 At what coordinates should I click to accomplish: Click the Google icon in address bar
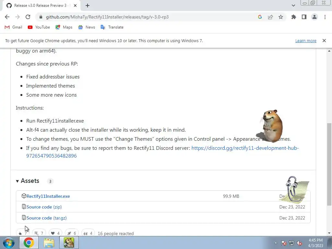[260, 17]
